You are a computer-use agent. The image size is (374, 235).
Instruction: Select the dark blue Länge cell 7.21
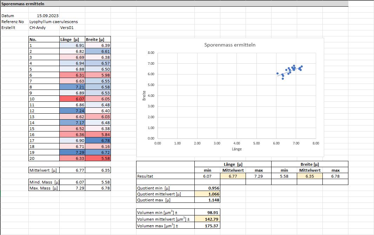[73, 87]
